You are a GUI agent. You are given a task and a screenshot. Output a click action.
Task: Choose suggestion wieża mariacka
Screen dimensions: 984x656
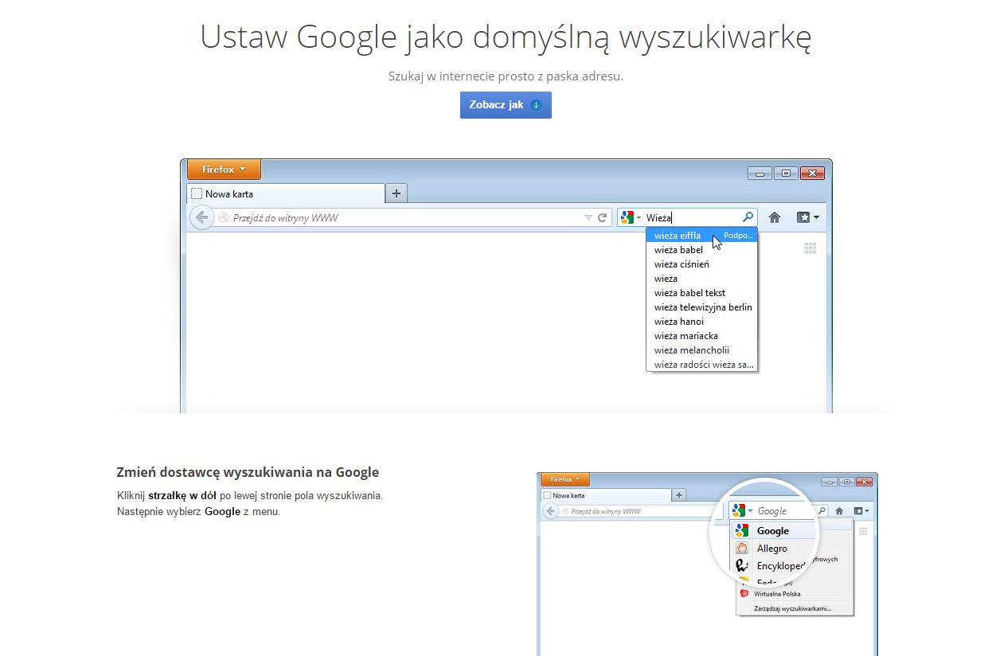pyautogui.click(x=701, y=336)
